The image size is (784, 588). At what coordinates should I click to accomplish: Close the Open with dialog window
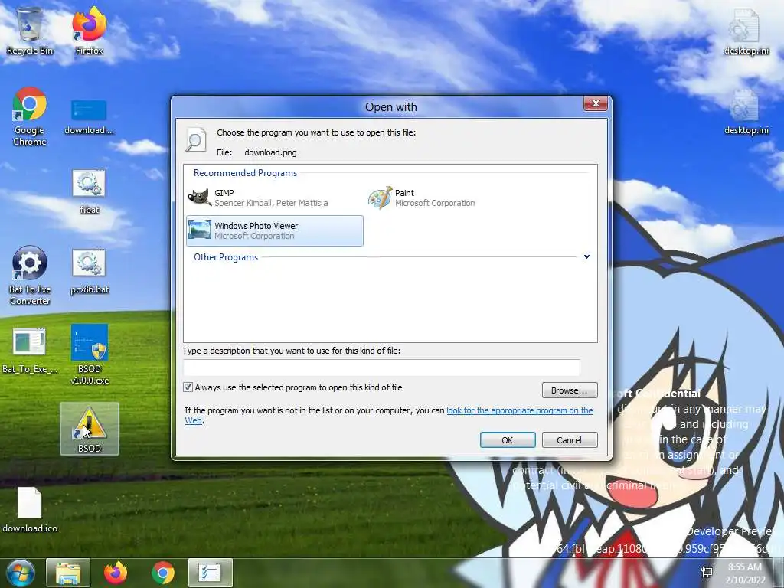coord(596,103)
